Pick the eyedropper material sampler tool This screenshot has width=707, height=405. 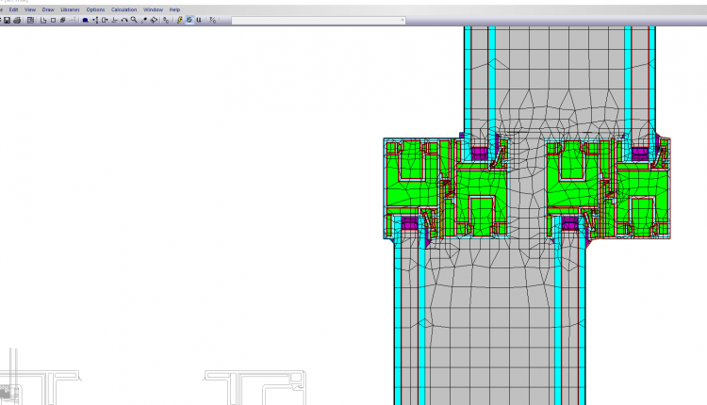pyautogui.click(x=144, y=20)
